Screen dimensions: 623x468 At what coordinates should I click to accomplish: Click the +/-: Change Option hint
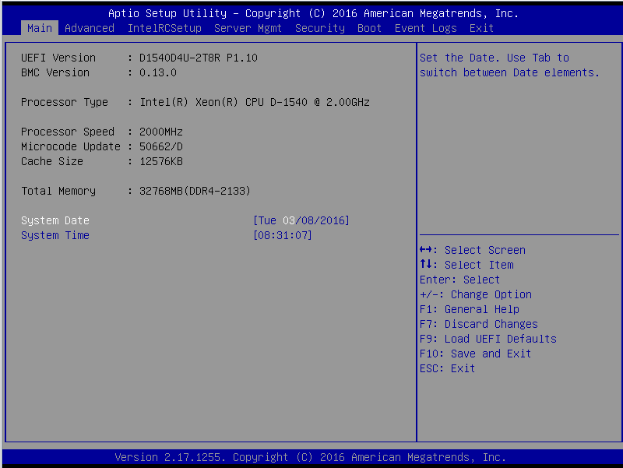pos(476,294)
